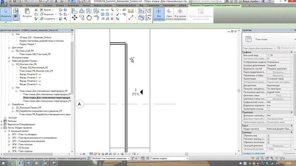Image resolution: width=296 pixels, height=166 pixels.
Task: Click the Apply (Применить) button in Properties
Action: pyautogui.click(x=289, y=153)
